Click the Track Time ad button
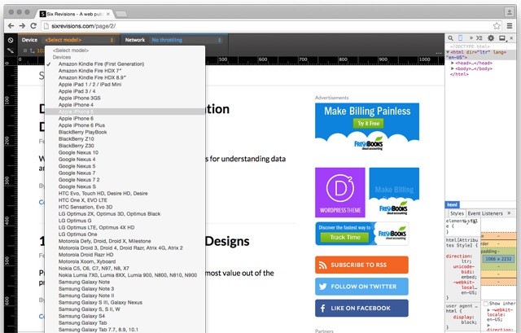Image resolution: width=521 pixels, height=333 pixels. (344, 237)
